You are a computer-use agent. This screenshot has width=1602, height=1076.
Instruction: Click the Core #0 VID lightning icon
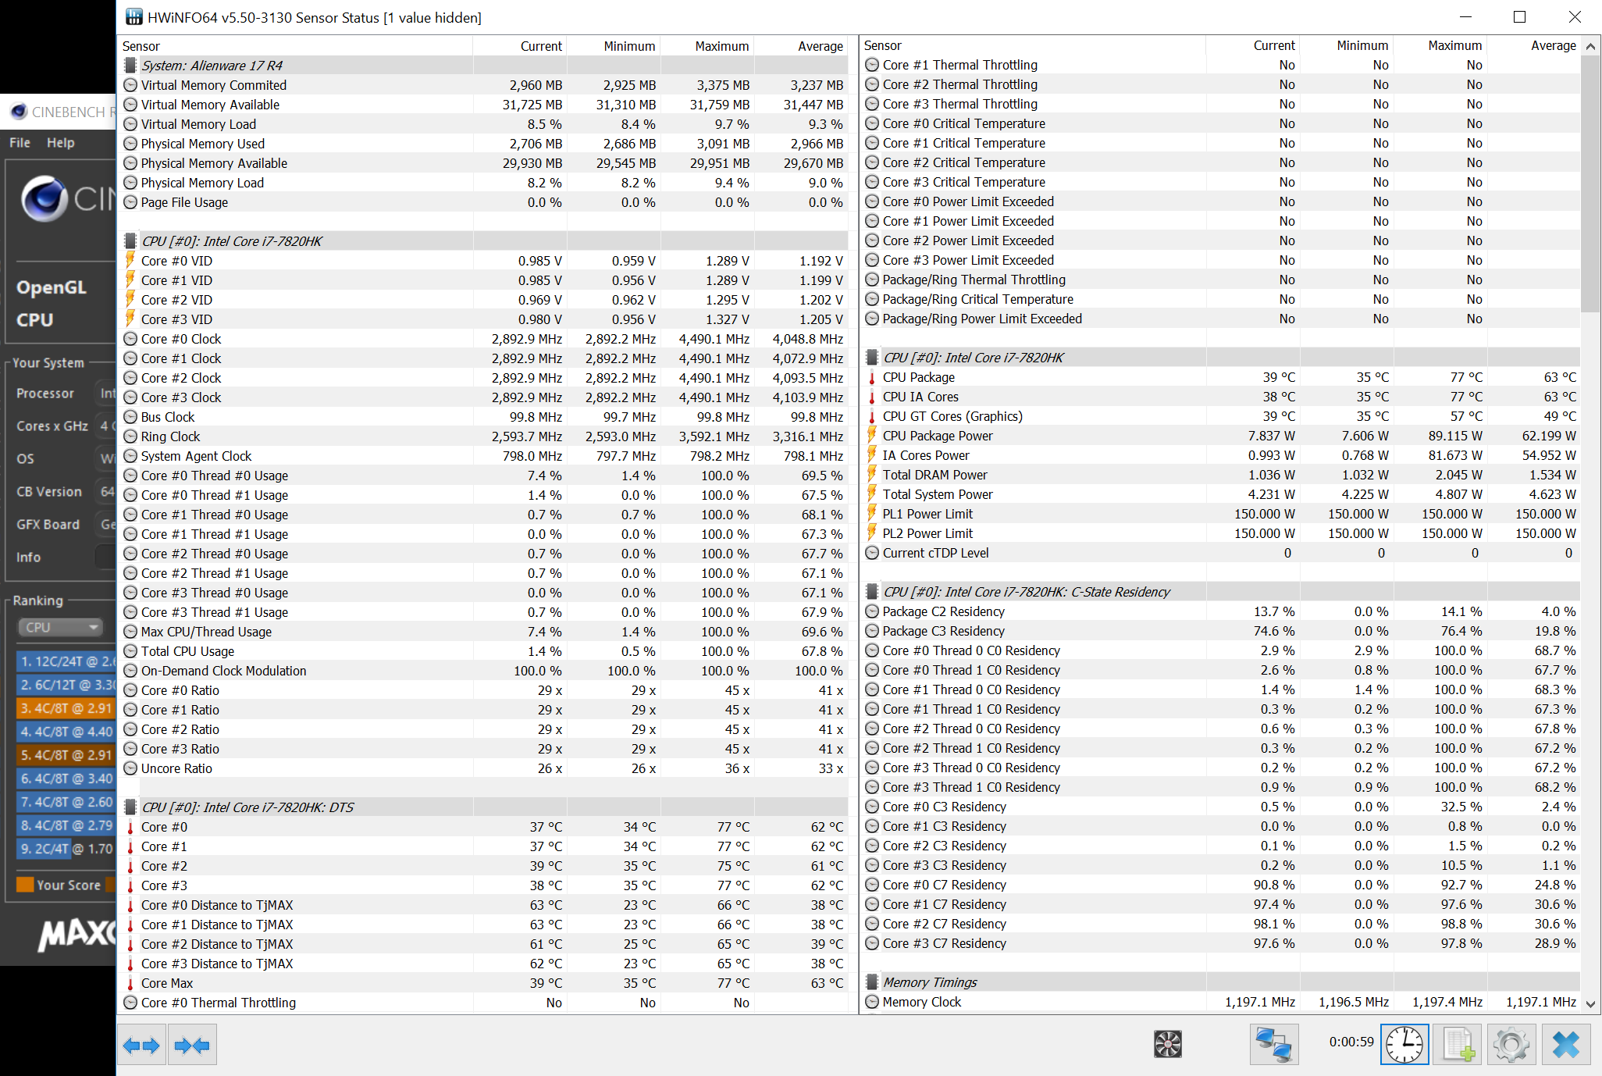click(130, 261)
